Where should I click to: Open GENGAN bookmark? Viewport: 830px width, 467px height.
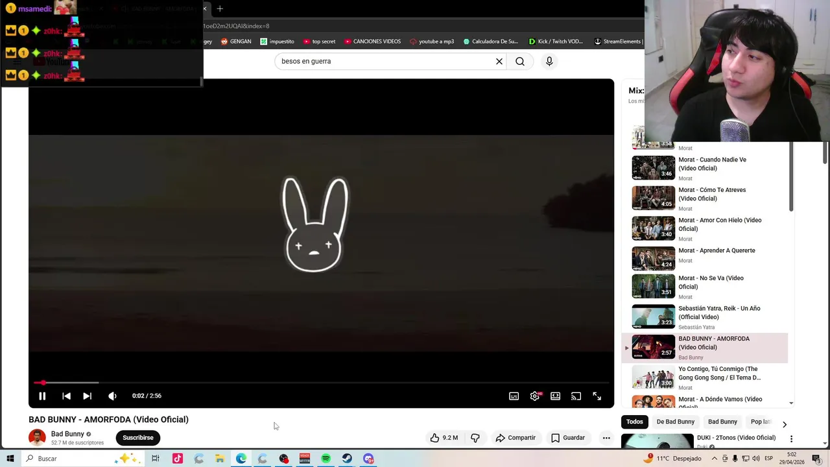236,42
